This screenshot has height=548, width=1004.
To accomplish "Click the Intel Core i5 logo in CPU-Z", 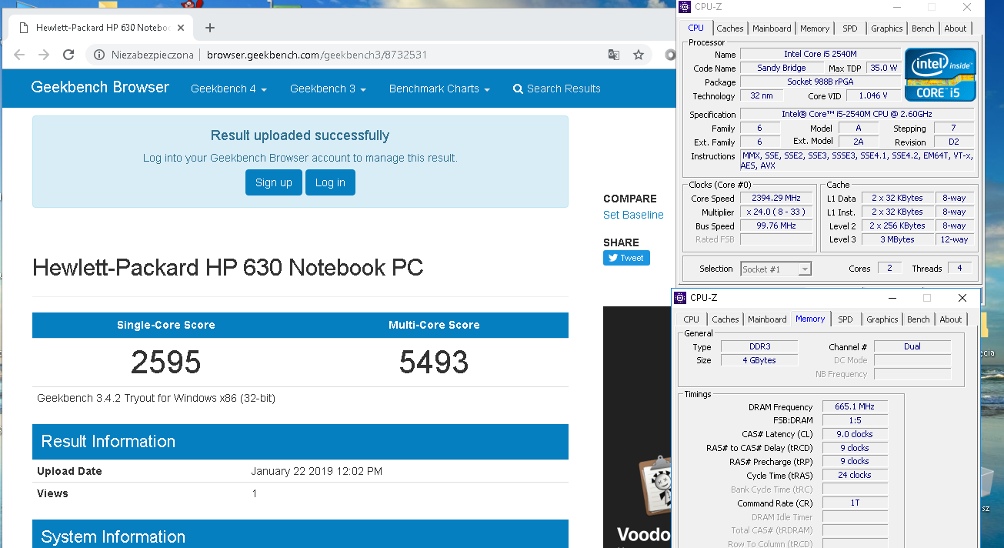I will (940, 75).
